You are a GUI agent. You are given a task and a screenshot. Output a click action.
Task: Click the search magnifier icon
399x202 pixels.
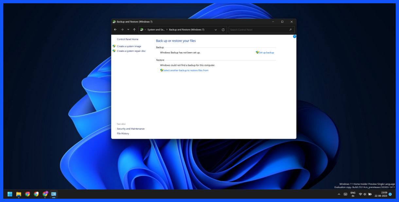(x=290, y=30)
